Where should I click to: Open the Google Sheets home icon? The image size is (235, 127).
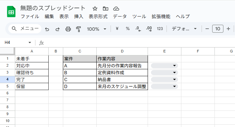[11, 12]
